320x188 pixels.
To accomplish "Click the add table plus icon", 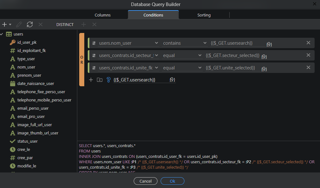I will pyautogui.click(x=4, y=24).
